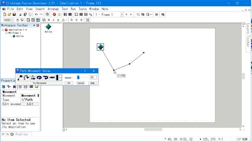The height and width of the screenshot is (142, 252).
Task: Confirm the path with the OK button
Action: 69,83
